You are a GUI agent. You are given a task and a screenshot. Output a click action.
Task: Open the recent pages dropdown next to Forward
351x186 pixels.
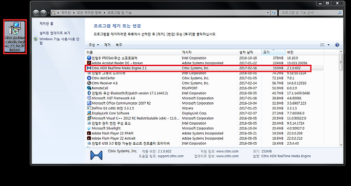(x=49, y=13)
